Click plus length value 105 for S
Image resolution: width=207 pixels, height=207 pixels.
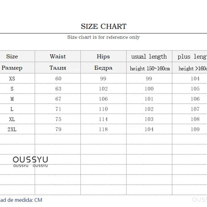(x=195, y=89)
